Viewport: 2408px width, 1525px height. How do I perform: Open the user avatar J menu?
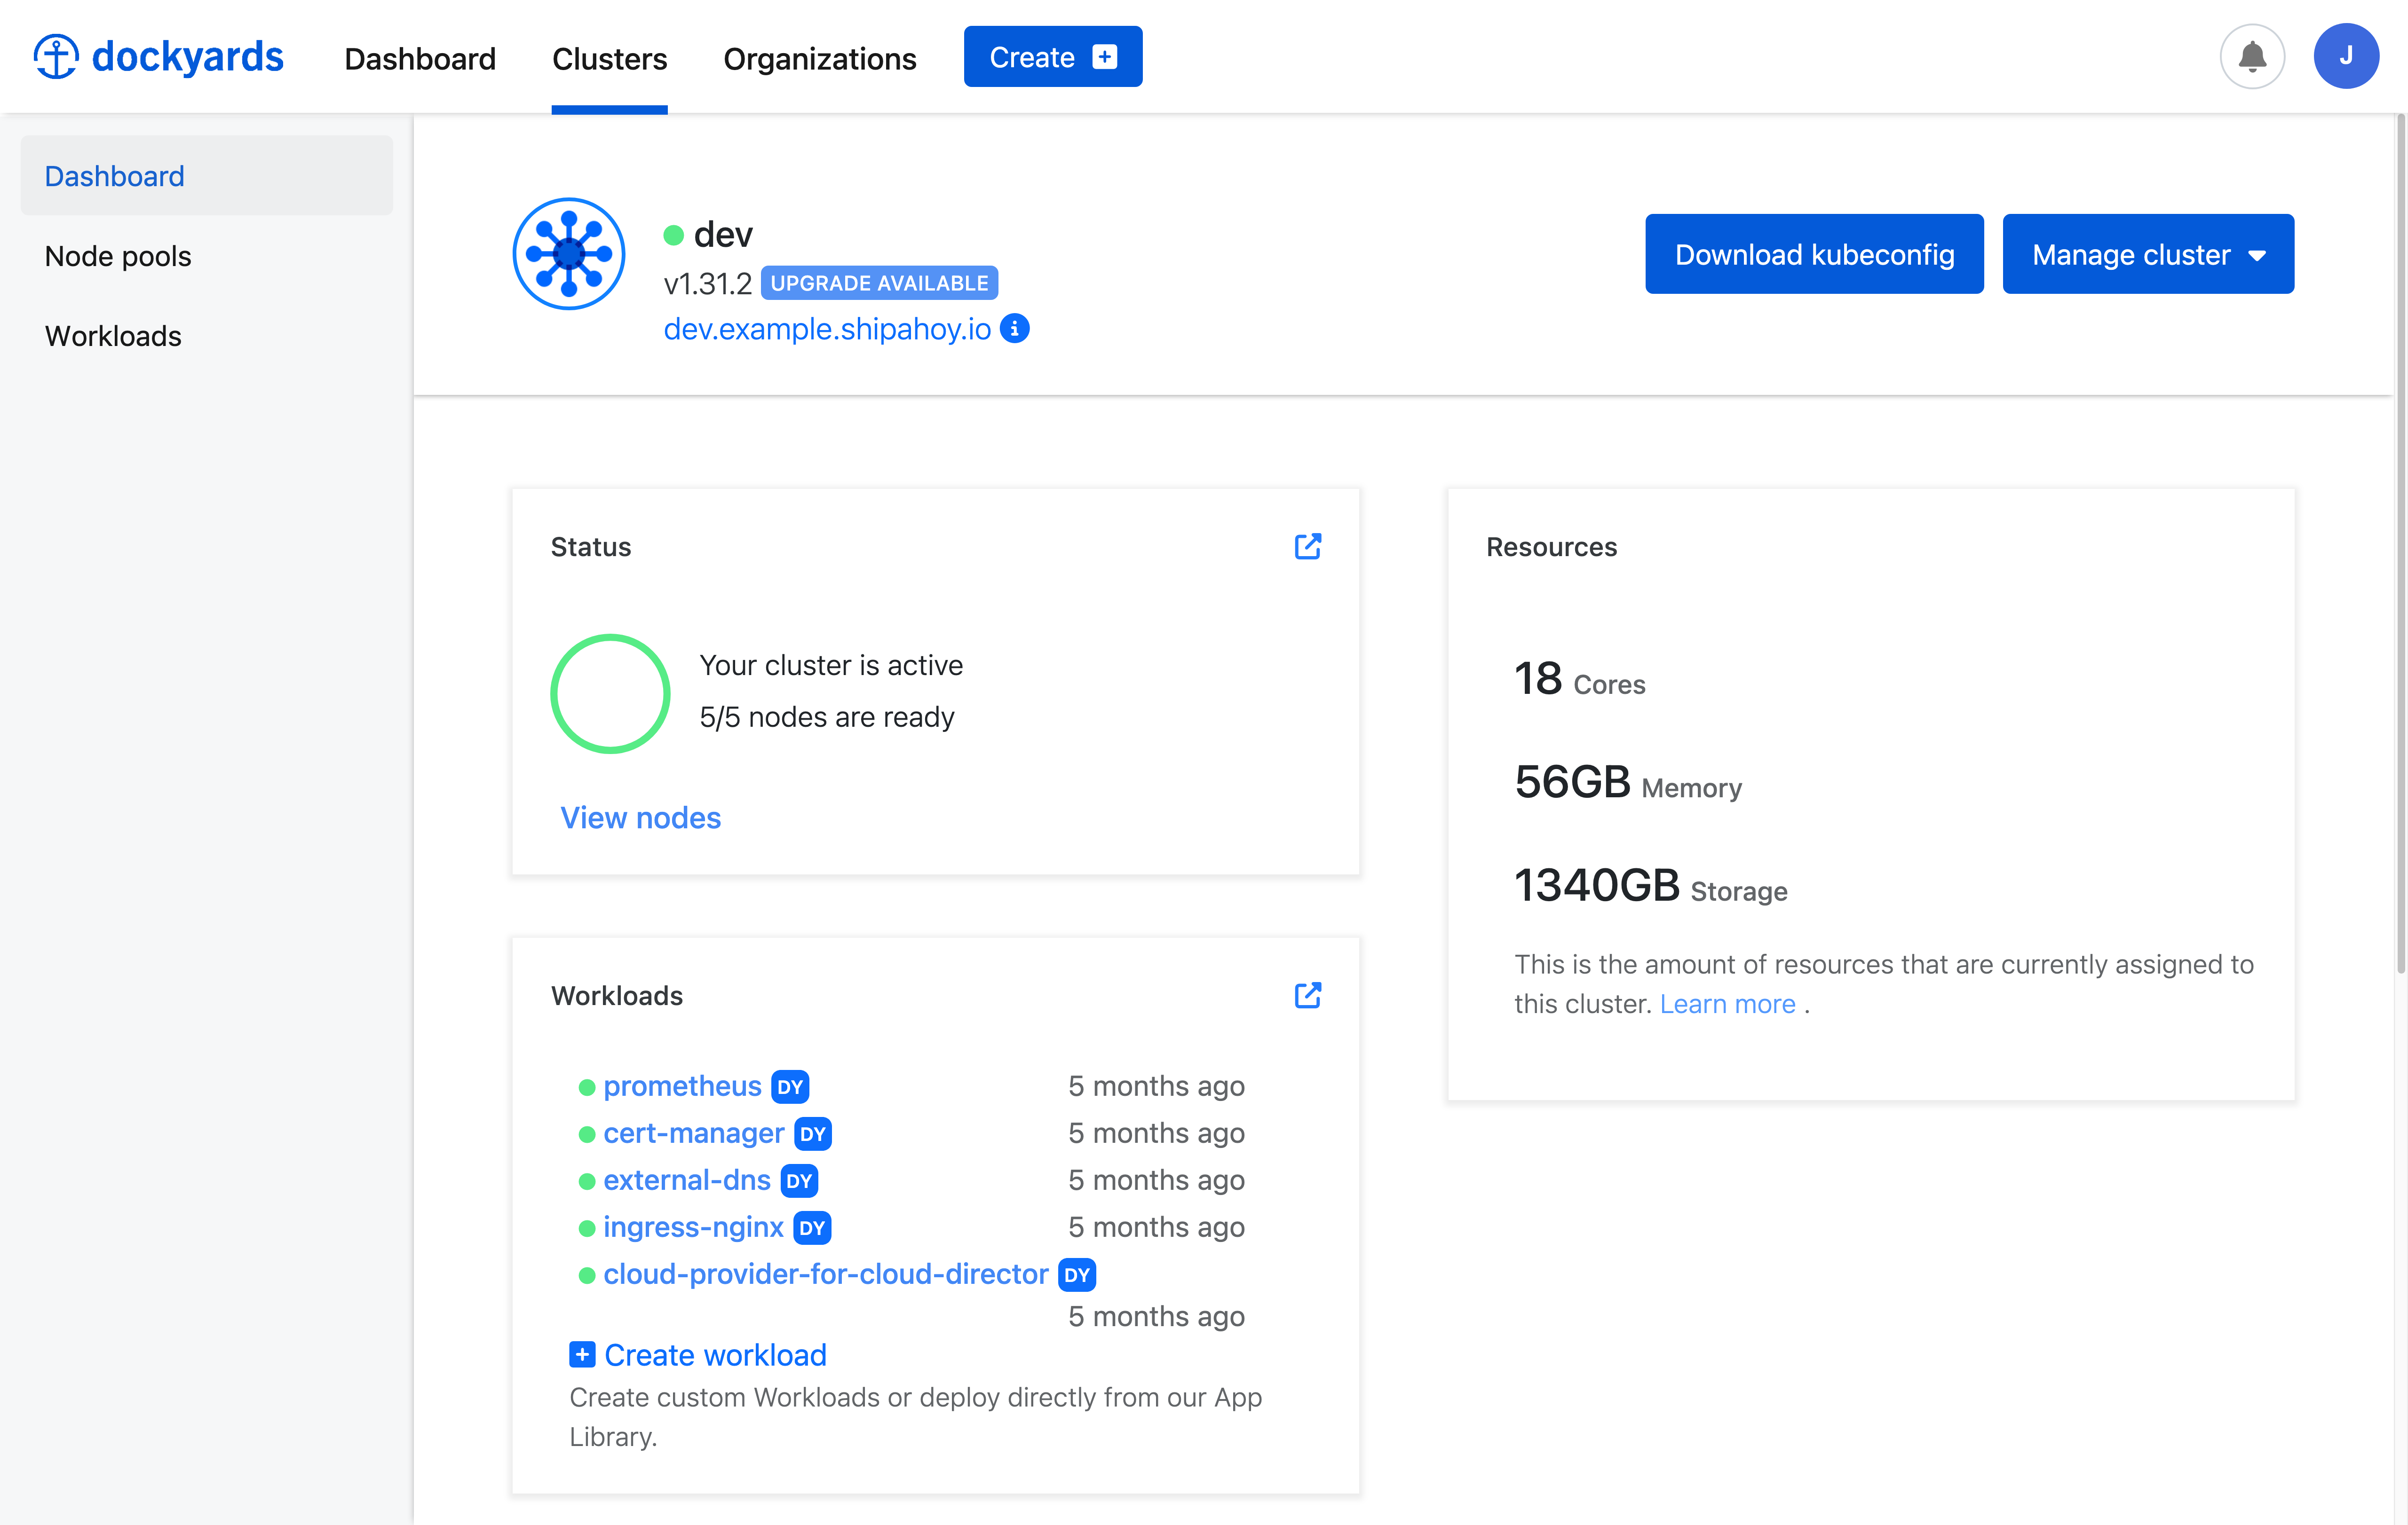2345,57
